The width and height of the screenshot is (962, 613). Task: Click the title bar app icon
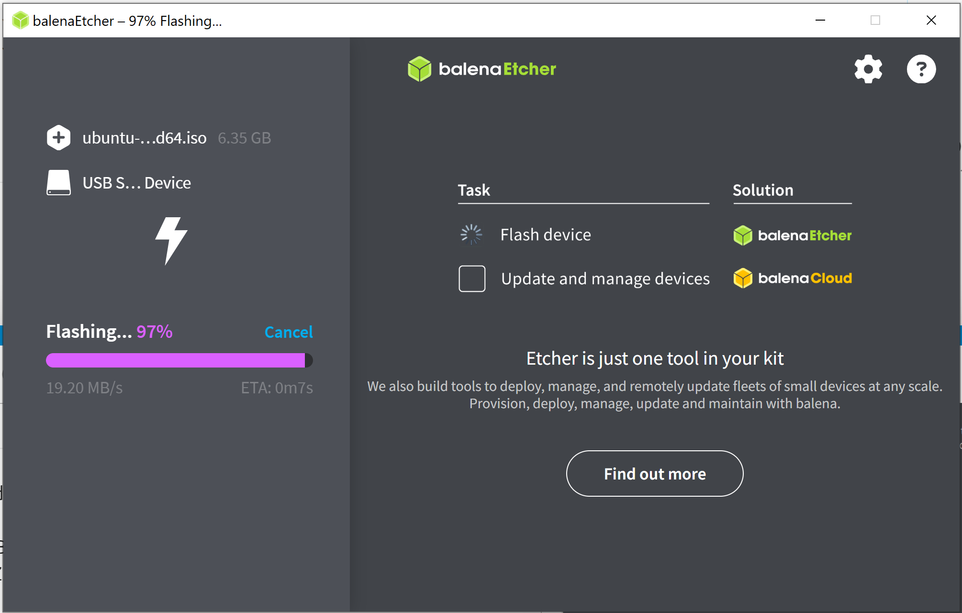[x=21, y=21]
